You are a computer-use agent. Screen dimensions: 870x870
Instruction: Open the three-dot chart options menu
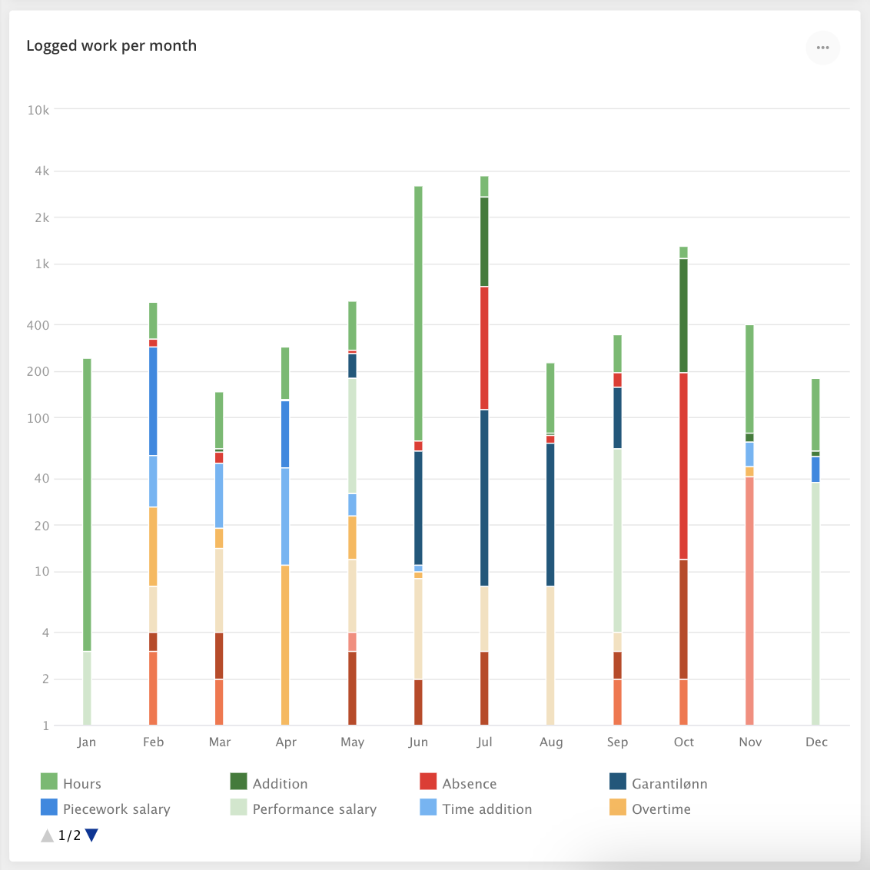pyautogui.click(x=822, y=48)
